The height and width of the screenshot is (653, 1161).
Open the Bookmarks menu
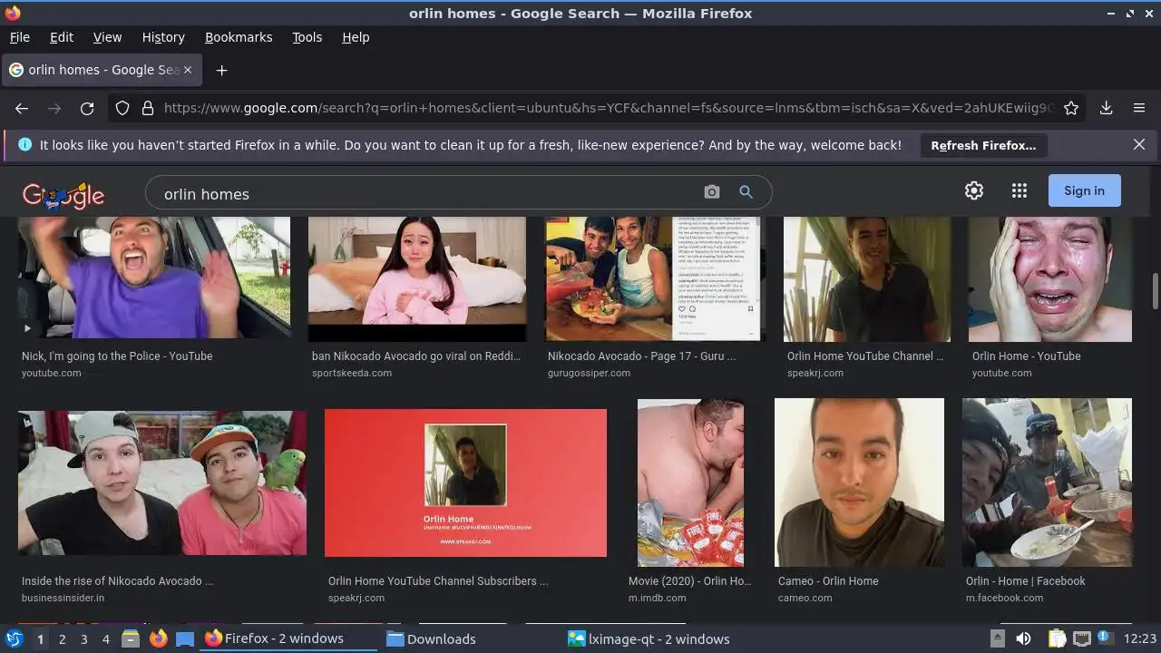(x=239, y=37)
